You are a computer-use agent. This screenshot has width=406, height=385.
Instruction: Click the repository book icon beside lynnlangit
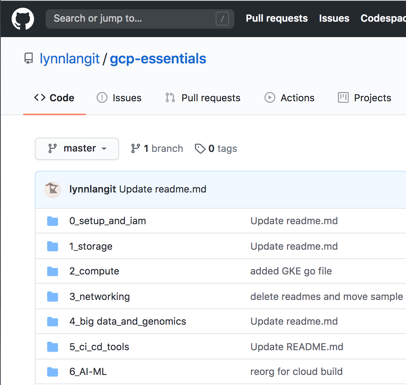[29, 58]
